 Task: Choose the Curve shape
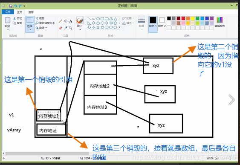coord(94,19)
